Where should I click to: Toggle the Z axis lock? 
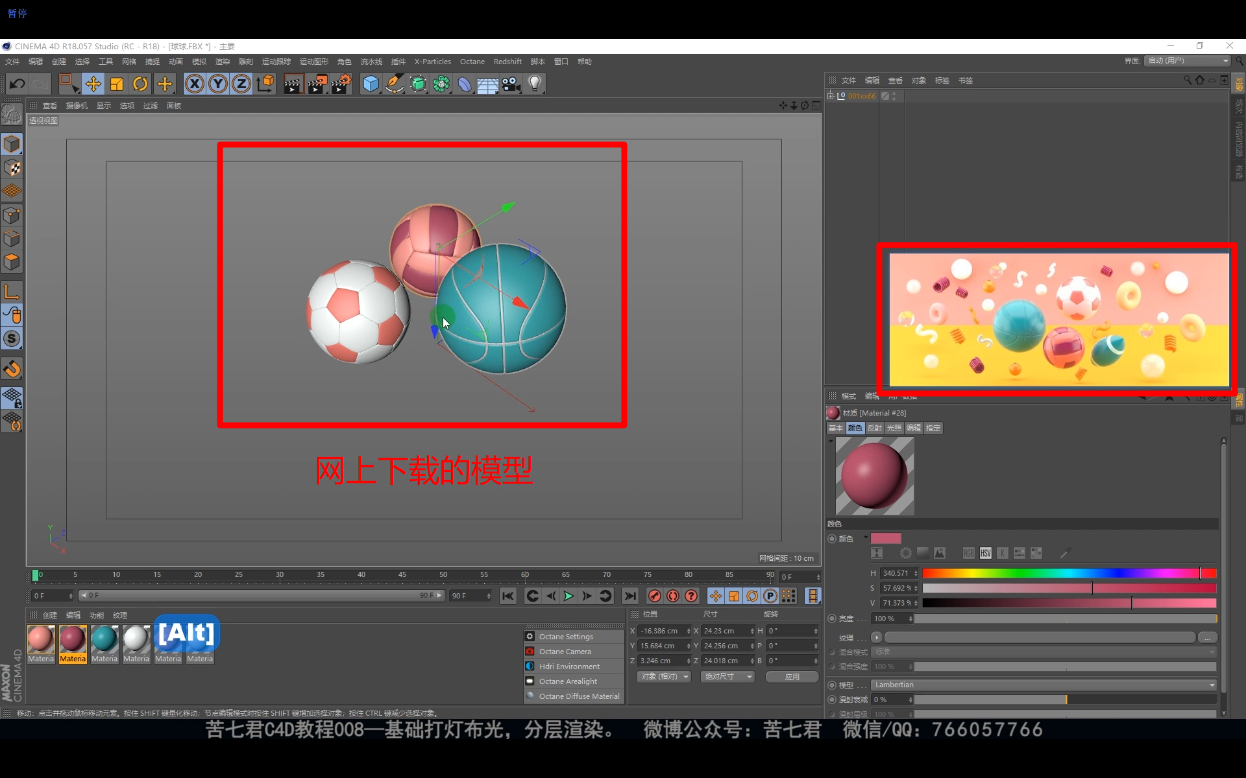pos(241,84)
